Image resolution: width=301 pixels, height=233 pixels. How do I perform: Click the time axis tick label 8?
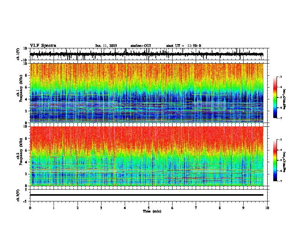(x=220, y=208)
